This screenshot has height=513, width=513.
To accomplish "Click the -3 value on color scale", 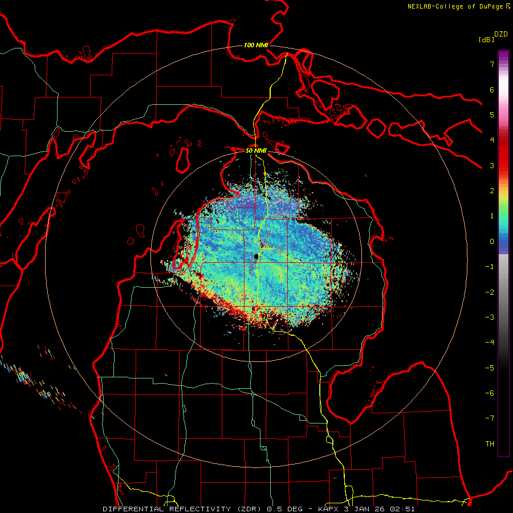I will coord(490,317).
